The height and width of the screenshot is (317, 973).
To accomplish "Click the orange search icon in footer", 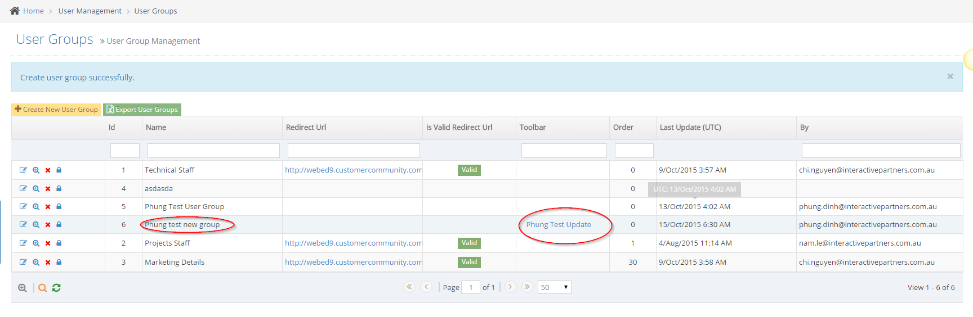I will pyautogui.click(x=42, y=288).
